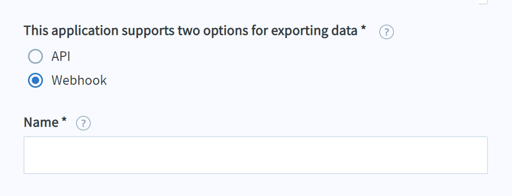
Task: Click the question mark beside Name
Action: point(83,123)
